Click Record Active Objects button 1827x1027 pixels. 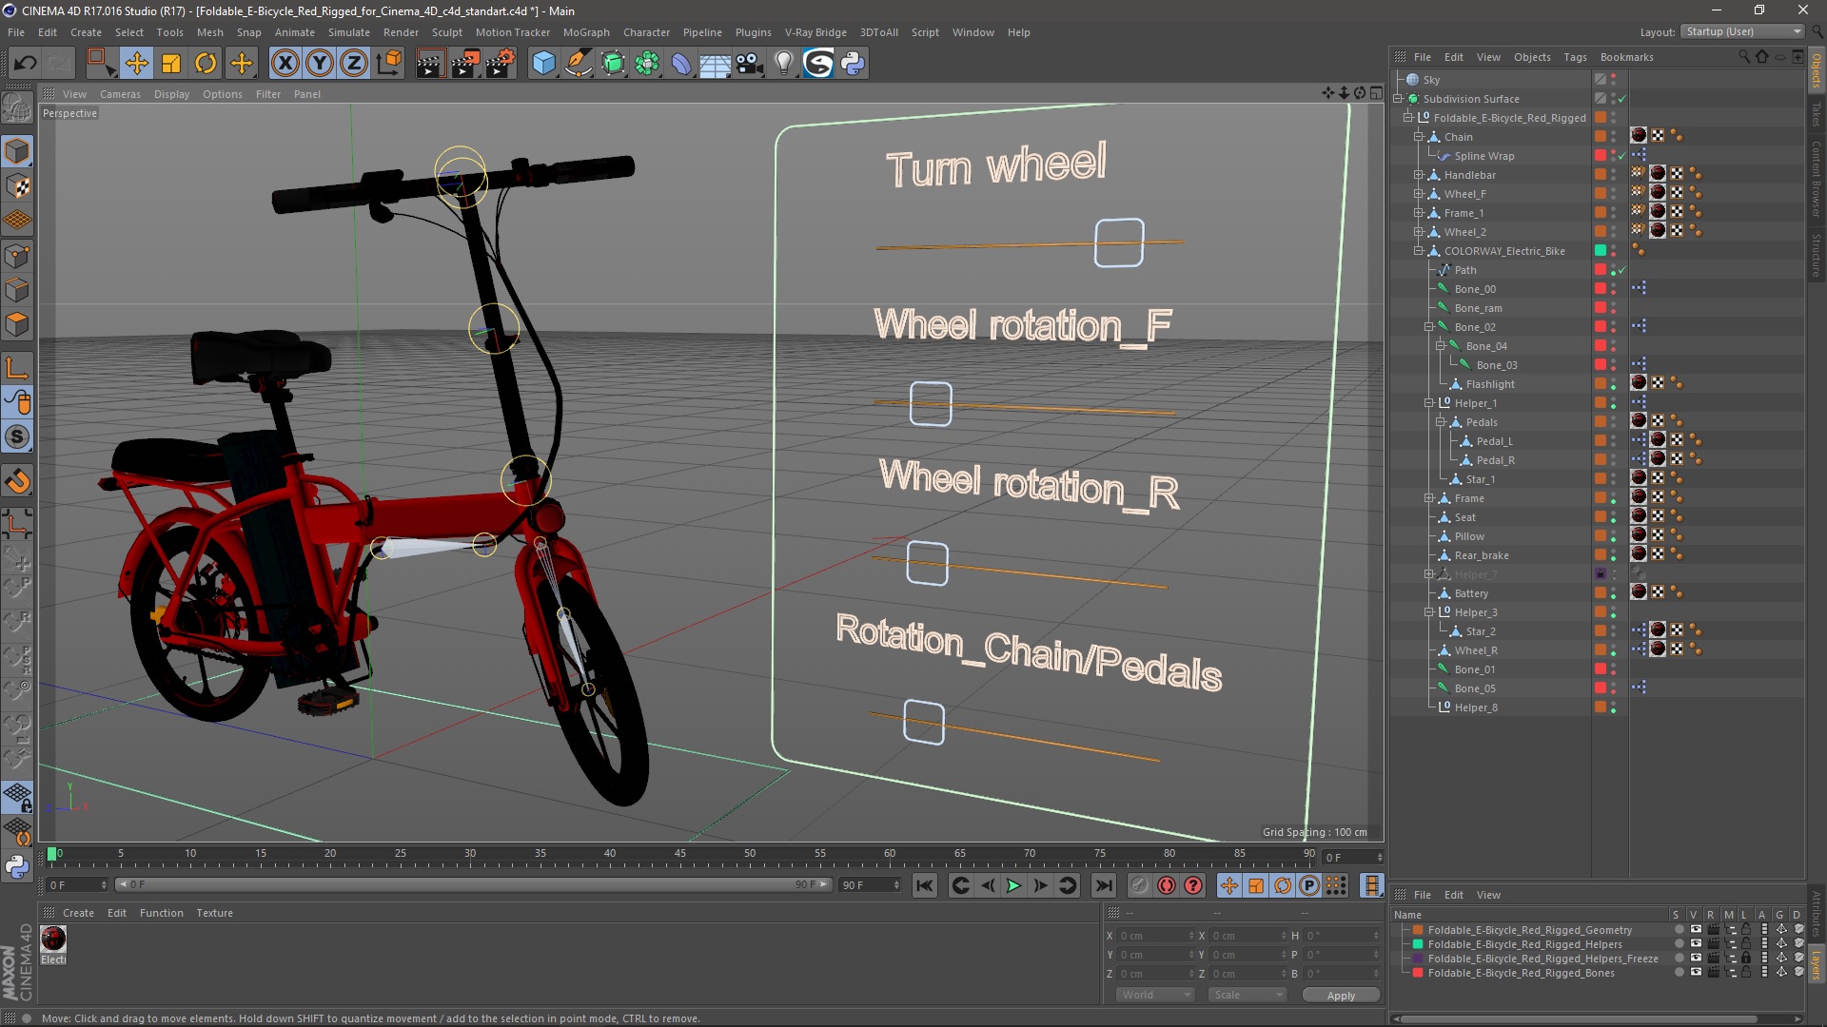(x=1139, y=885)
